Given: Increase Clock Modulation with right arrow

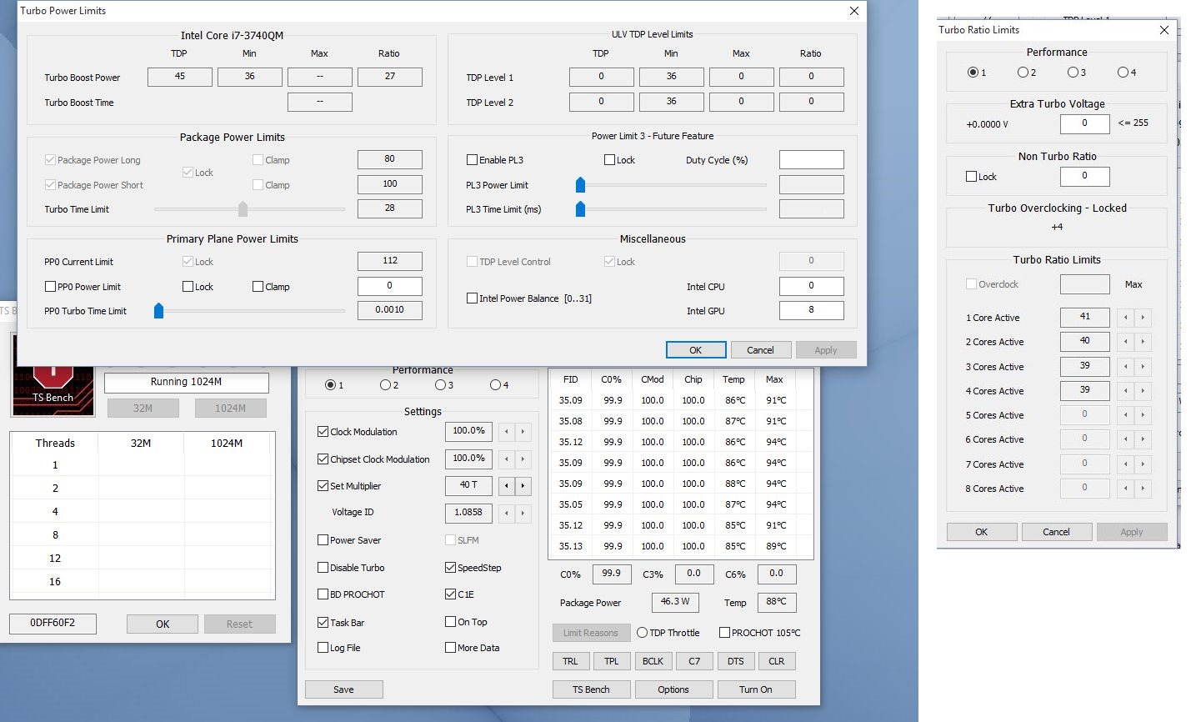Looking at the screenshot, I should (x=523, y=432).
